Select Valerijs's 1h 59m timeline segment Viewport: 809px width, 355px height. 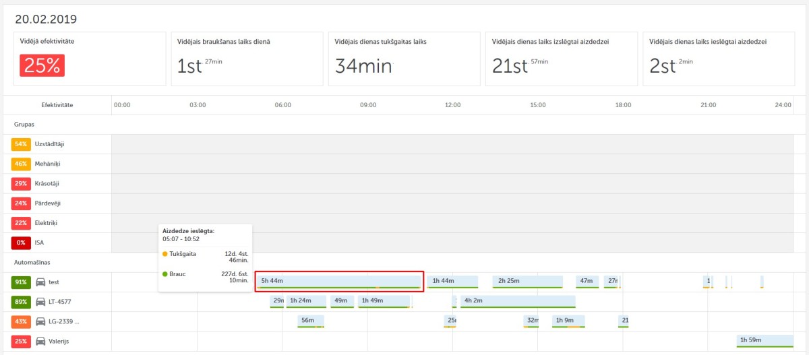[764, 340]
